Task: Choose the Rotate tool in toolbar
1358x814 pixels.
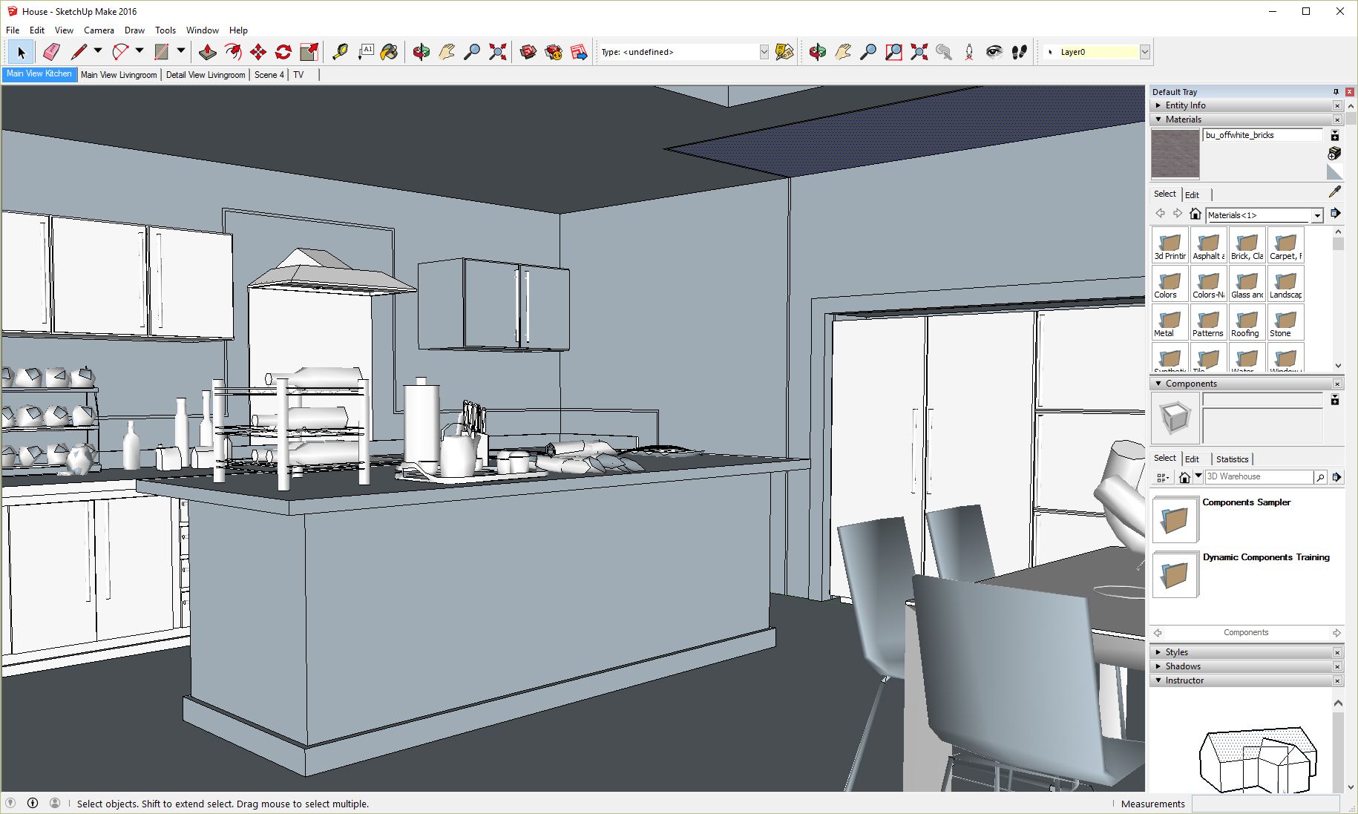Action: coord(283,52)
